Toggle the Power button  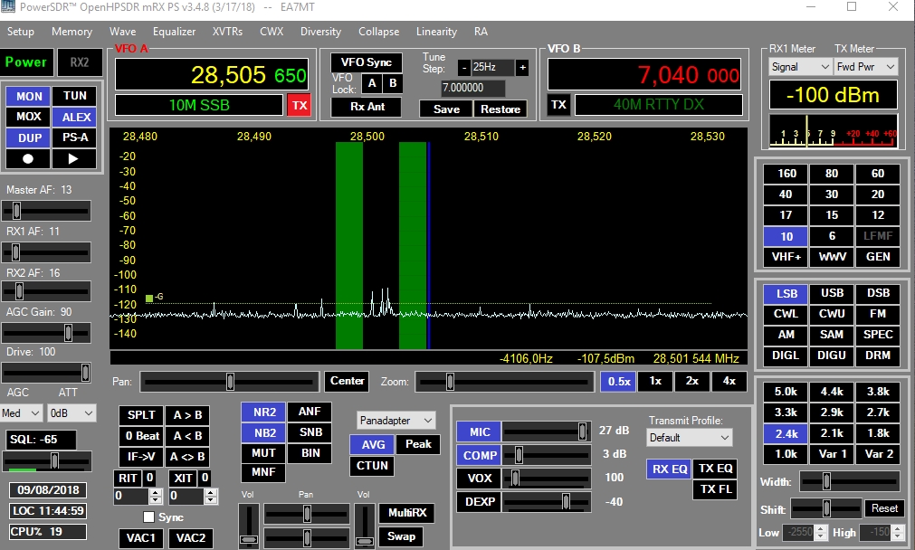pos(26,62)
